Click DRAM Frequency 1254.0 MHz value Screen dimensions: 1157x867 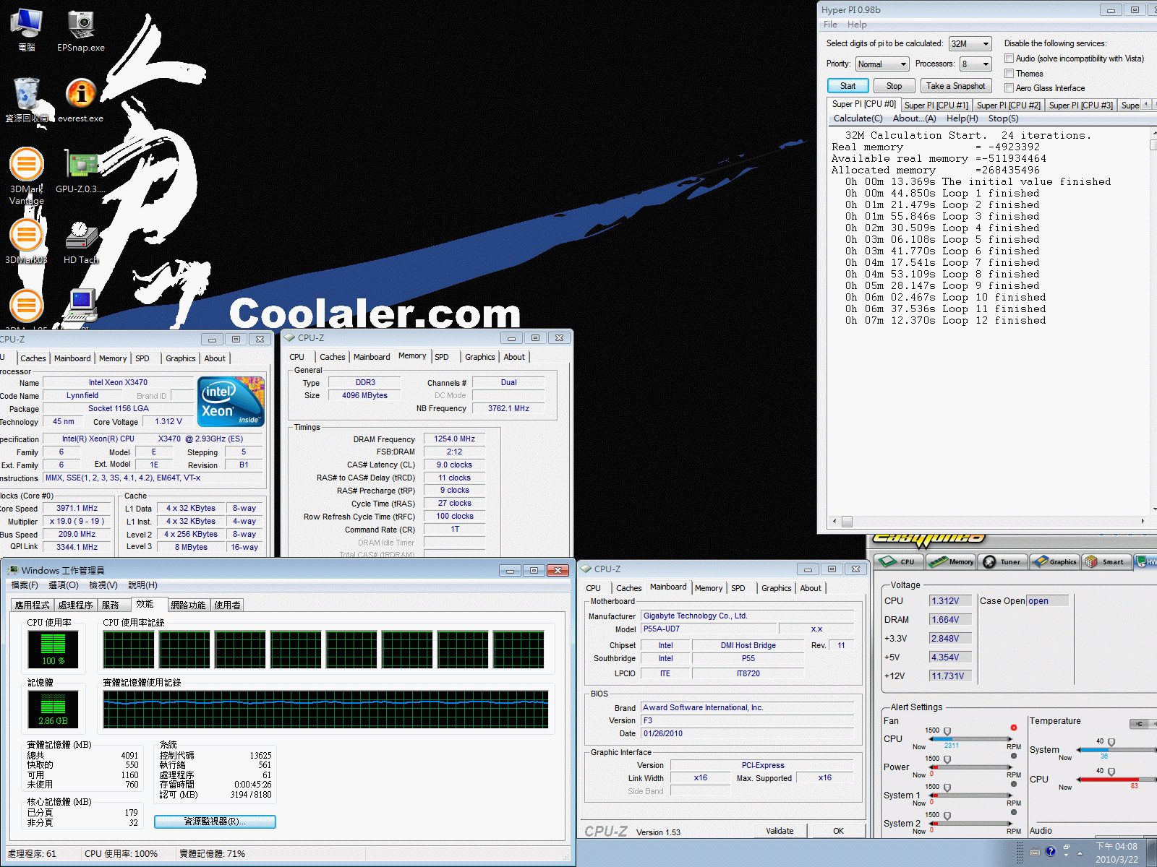tap(454, 439)
